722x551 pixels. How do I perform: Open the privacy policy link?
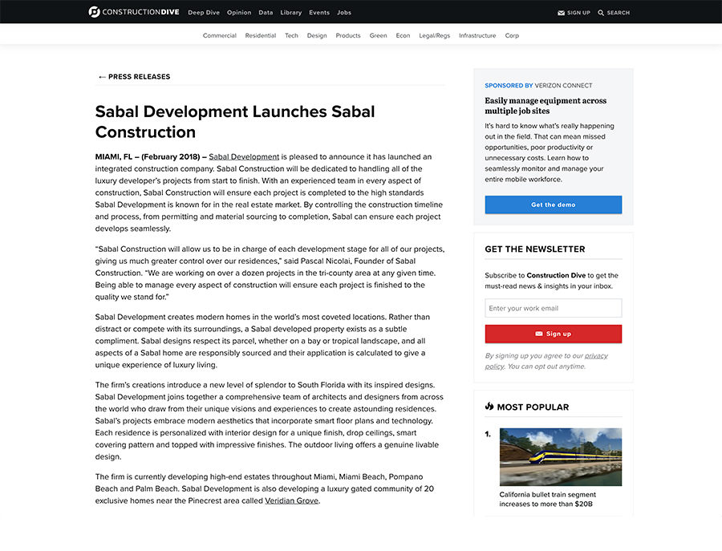tap(546, 361)
